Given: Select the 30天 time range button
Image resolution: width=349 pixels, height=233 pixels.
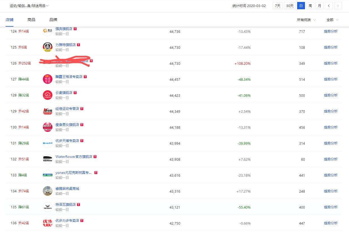Looking at the screenshot, I should 290,6.
